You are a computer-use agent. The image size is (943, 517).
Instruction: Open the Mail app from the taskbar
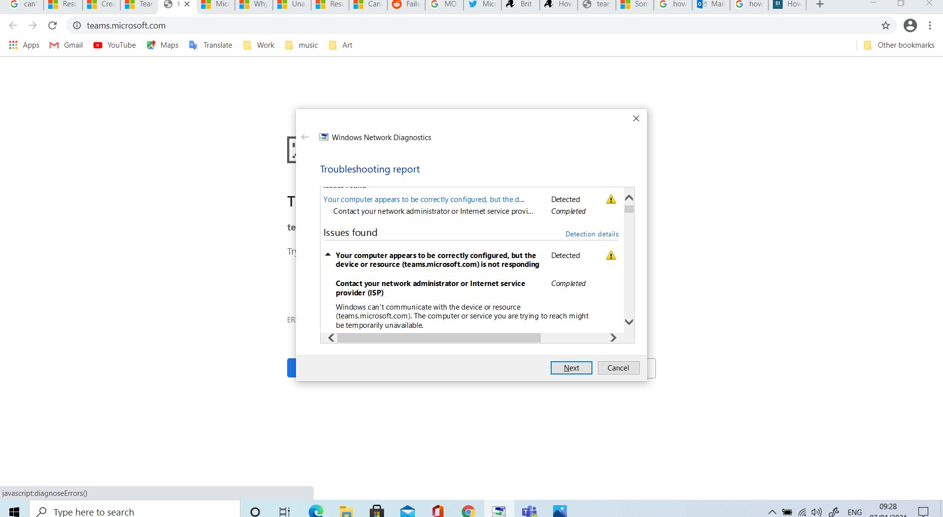coord(407,511)
